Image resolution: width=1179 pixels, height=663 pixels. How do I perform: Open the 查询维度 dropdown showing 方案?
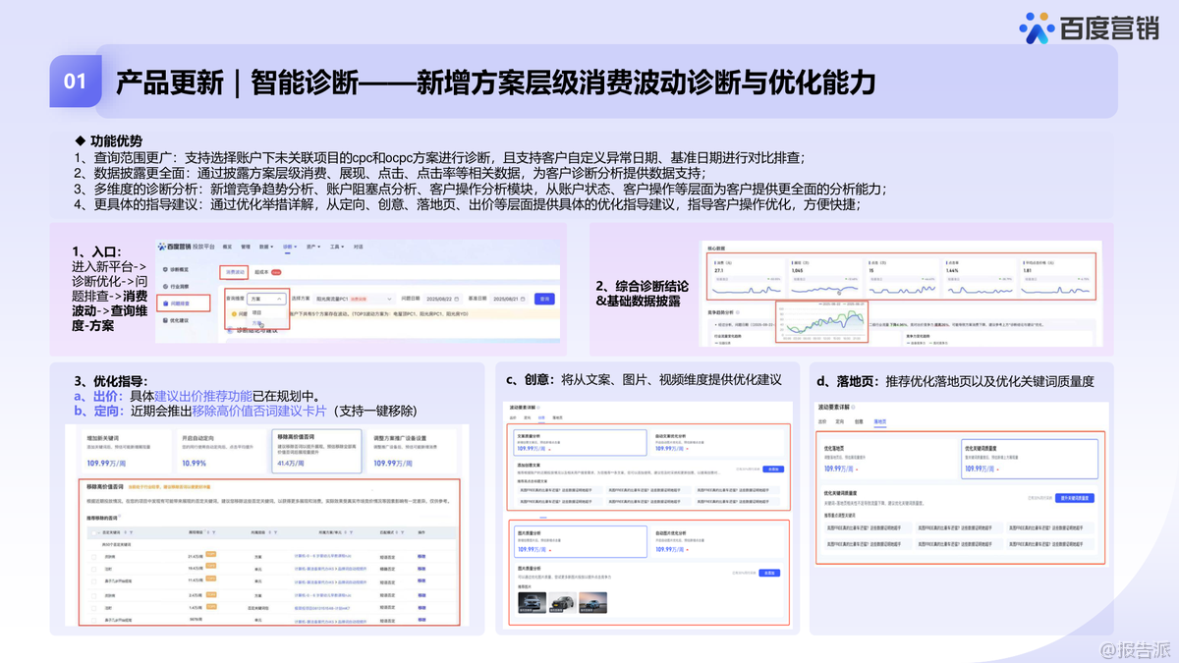click(x=265, y=299)
